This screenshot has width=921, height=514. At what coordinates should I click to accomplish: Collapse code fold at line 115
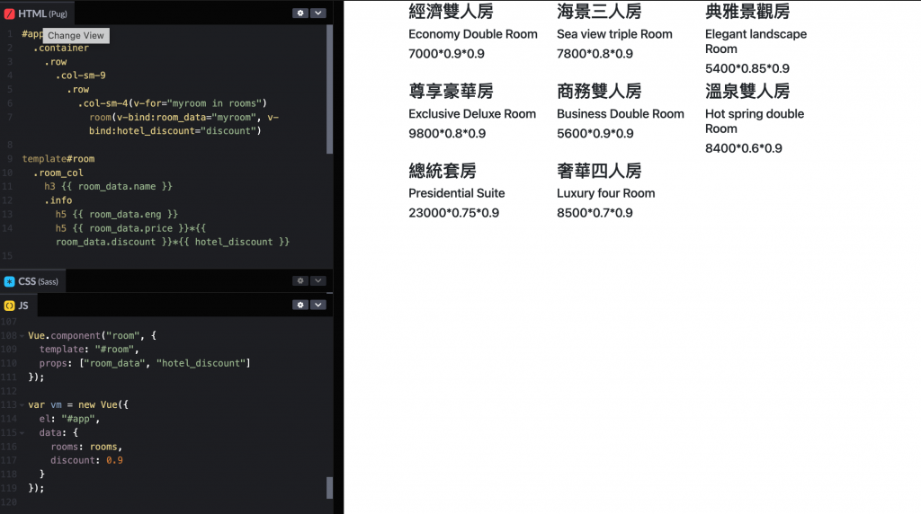[x=22, y=433]
